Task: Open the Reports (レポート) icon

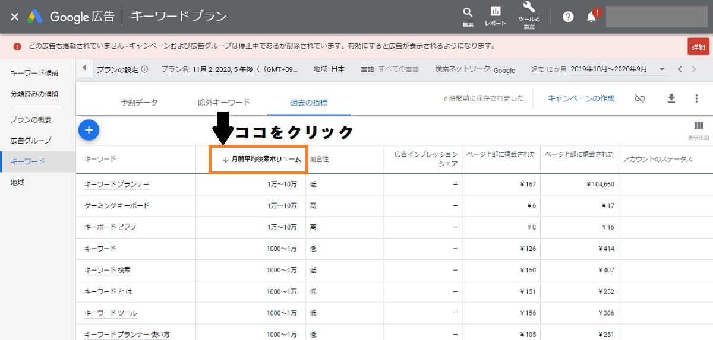Action: point(495,13)
